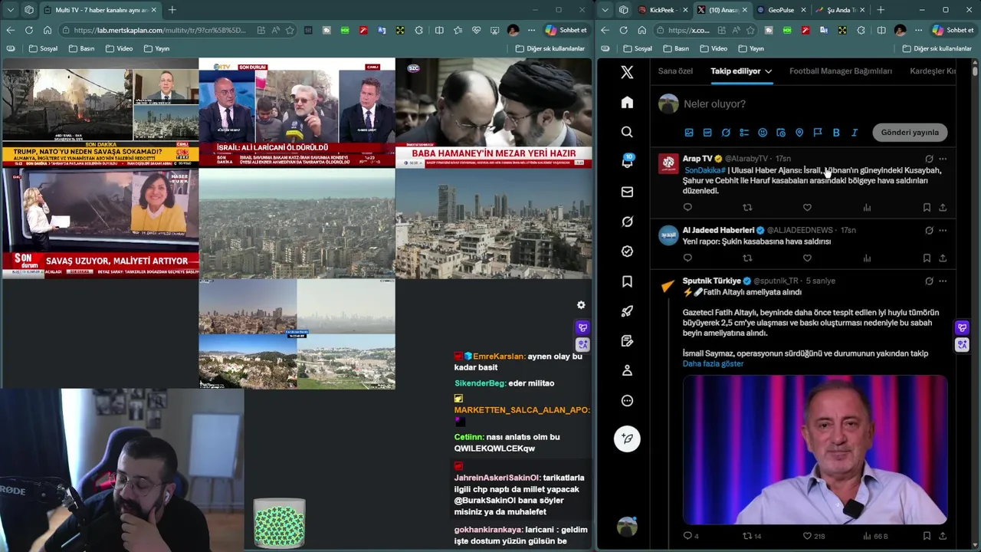Open tab list chevron in right browser window
The height and width of the screenshot is (552, 981).
pyautogui.click(x=605, y=10)
